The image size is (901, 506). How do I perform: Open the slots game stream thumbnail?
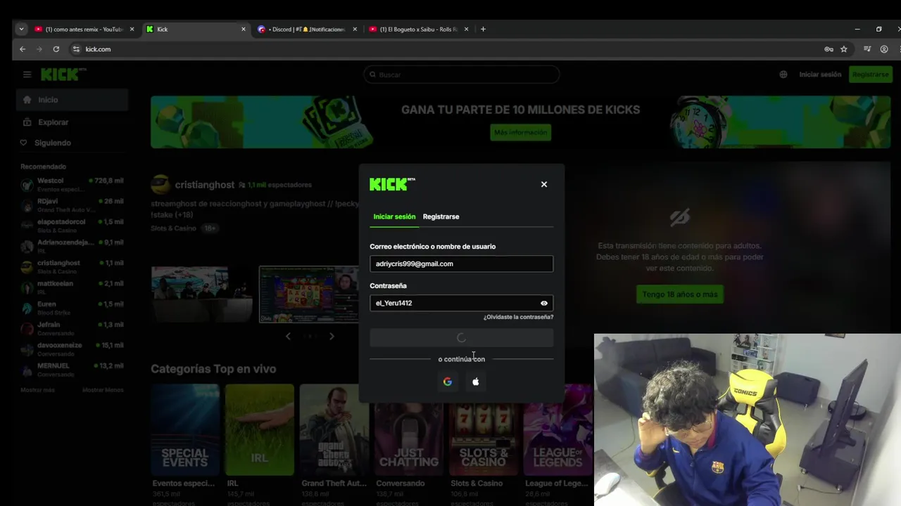(x=308, y=294)
